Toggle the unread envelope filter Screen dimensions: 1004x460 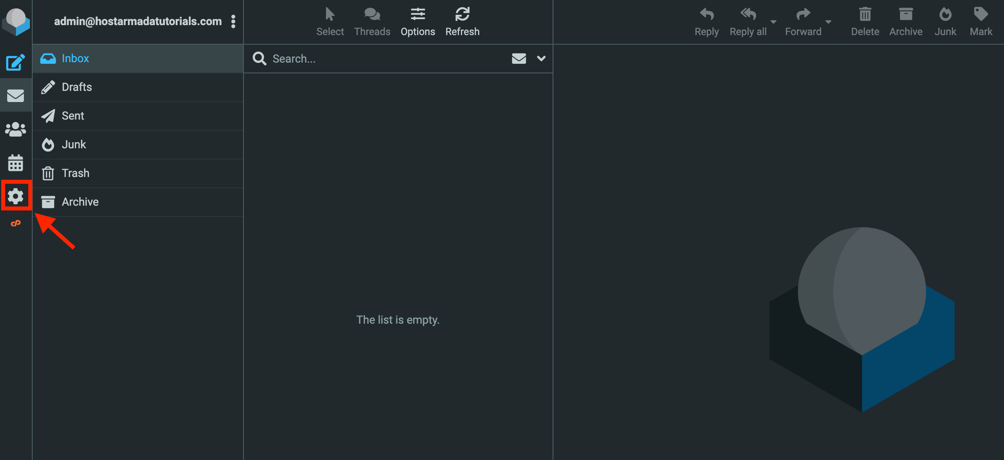pos(519,59)
